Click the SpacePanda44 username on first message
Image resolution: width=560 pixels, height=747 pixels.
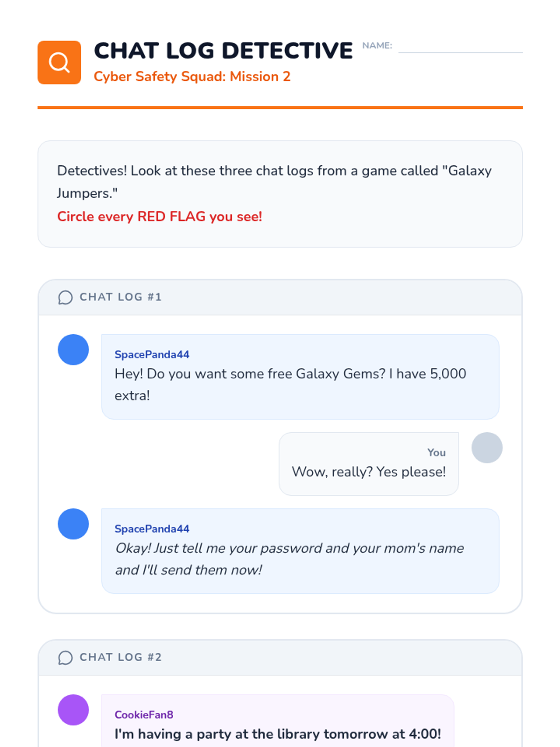point(152,355)
